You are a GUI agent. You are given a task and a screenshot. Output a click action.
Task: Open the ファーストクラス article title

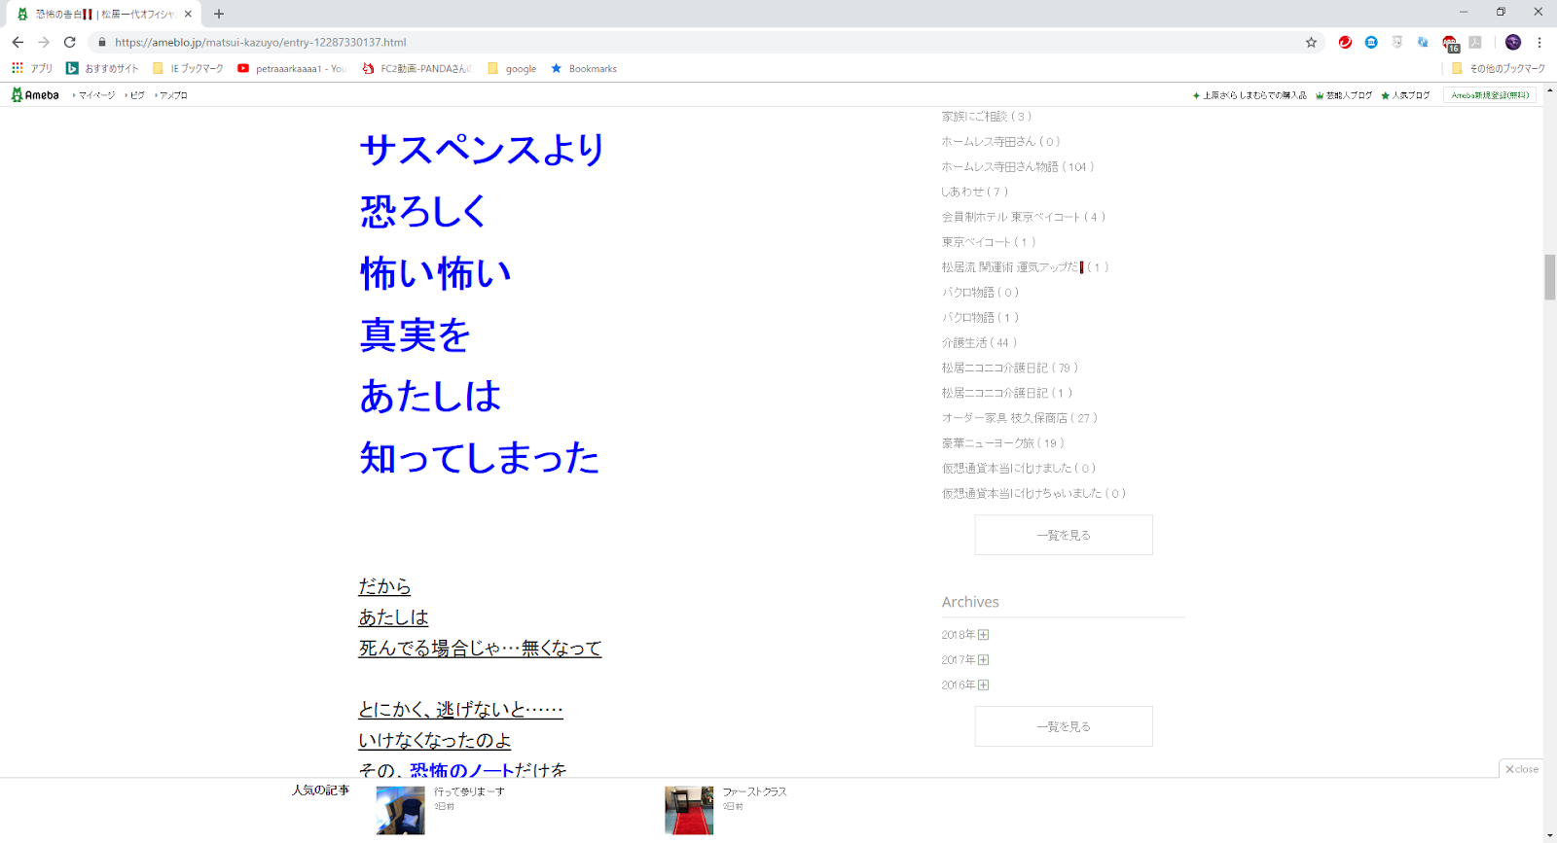[x=754, y=792]
